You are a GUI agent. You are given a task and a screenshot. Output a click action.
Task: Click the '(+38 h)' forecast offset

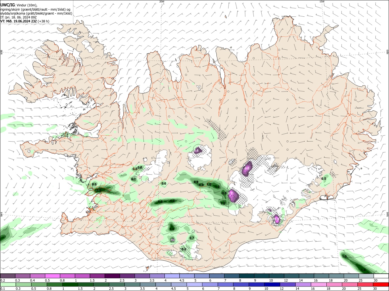(44, 21)
